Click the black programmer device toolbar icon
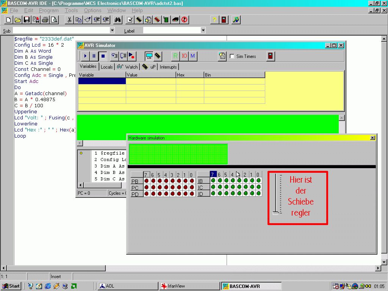 tap(175, 20)
